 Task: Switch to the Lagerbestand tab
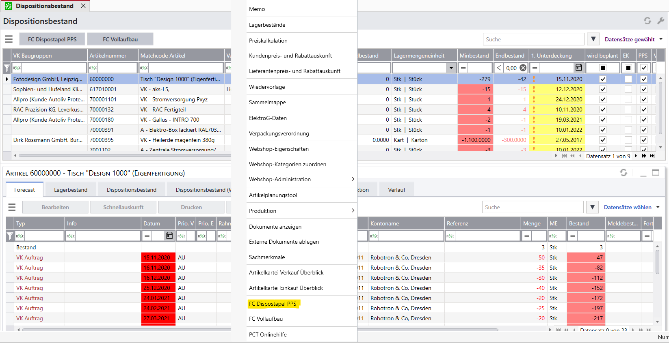click(x=71, y=190)
